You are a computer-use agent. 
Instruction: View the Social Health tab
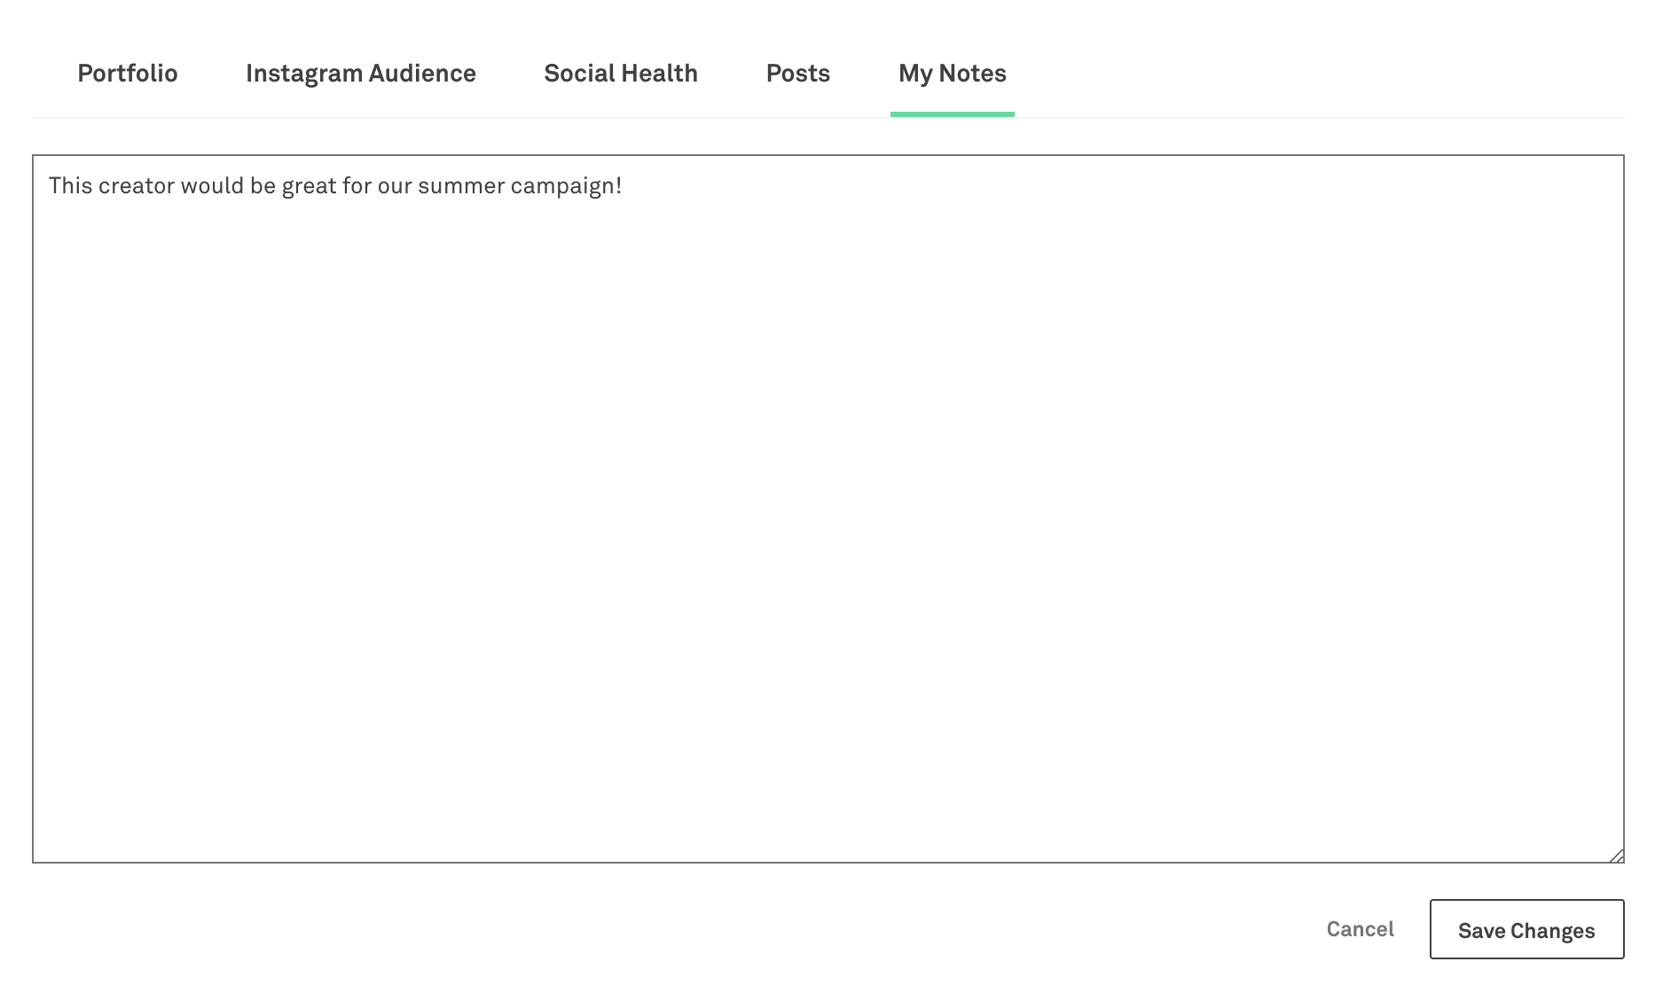[620, 74]
